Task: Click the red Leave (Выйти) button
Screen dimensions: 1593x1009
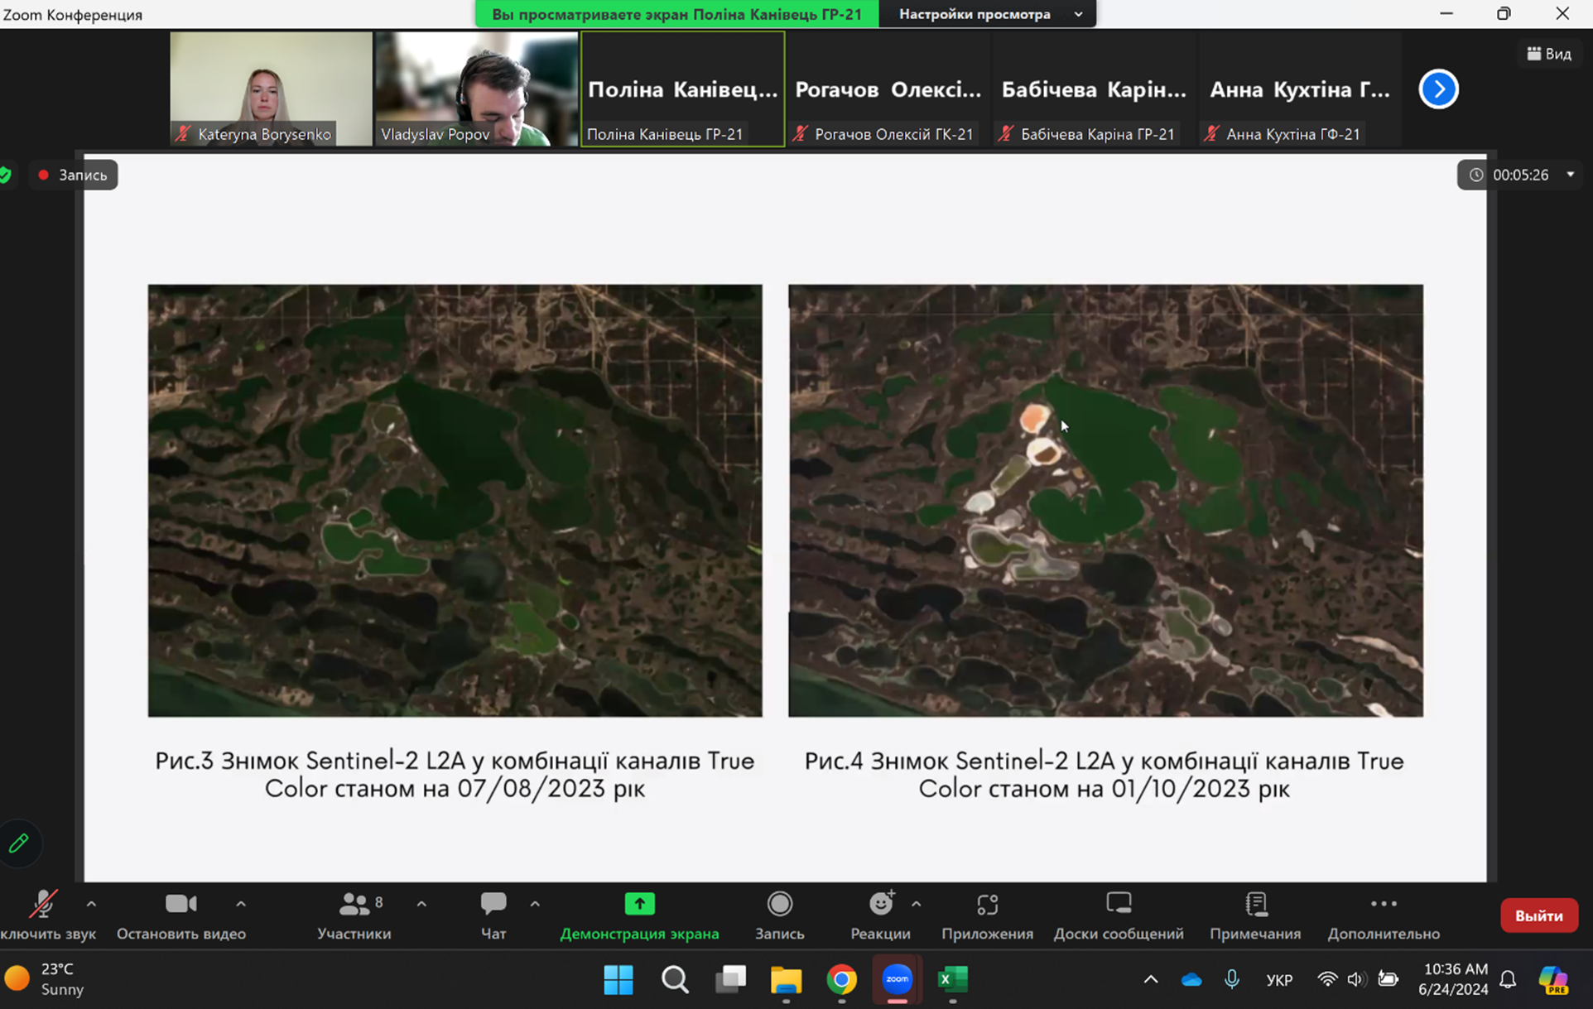Action: 1538,915
